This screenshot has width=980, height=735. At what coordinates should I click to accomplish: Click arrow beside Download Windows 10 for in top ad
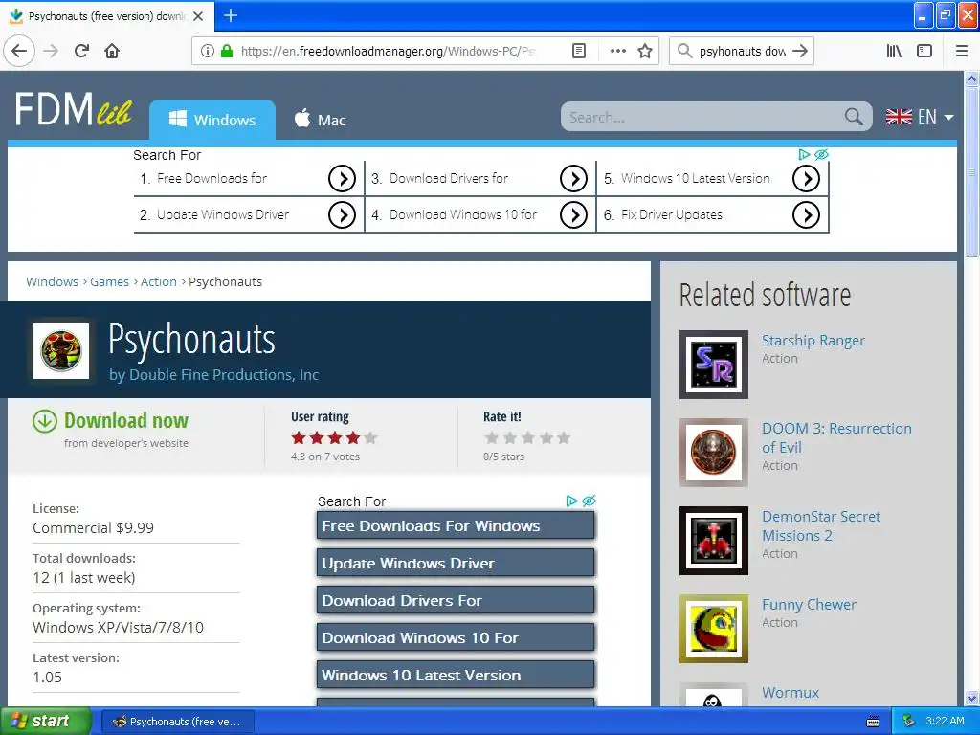574,215
